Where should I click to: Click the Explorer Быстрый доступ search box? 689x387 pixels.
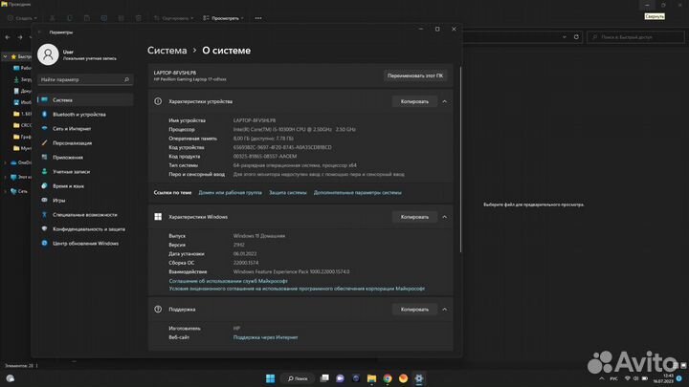635,37
